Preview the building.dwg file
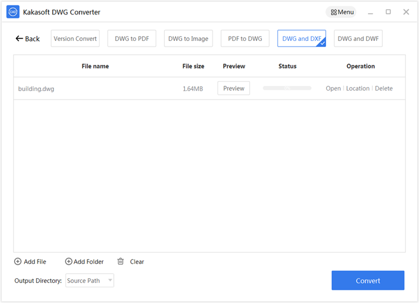The image size is (419, 303). (x=234, y=88)
